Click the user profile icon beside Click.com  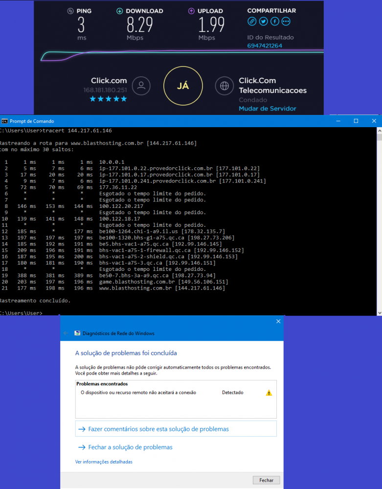141,86
